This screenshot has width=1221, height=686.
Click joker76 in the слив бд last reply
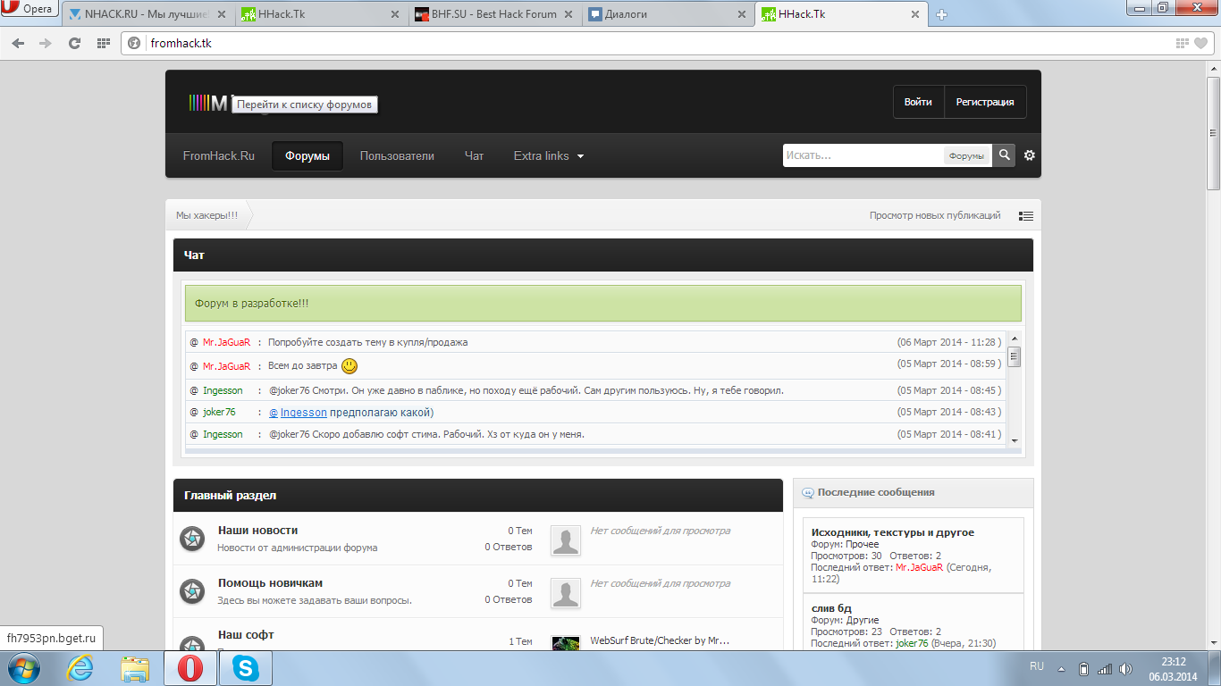click(x=912, y=643)
